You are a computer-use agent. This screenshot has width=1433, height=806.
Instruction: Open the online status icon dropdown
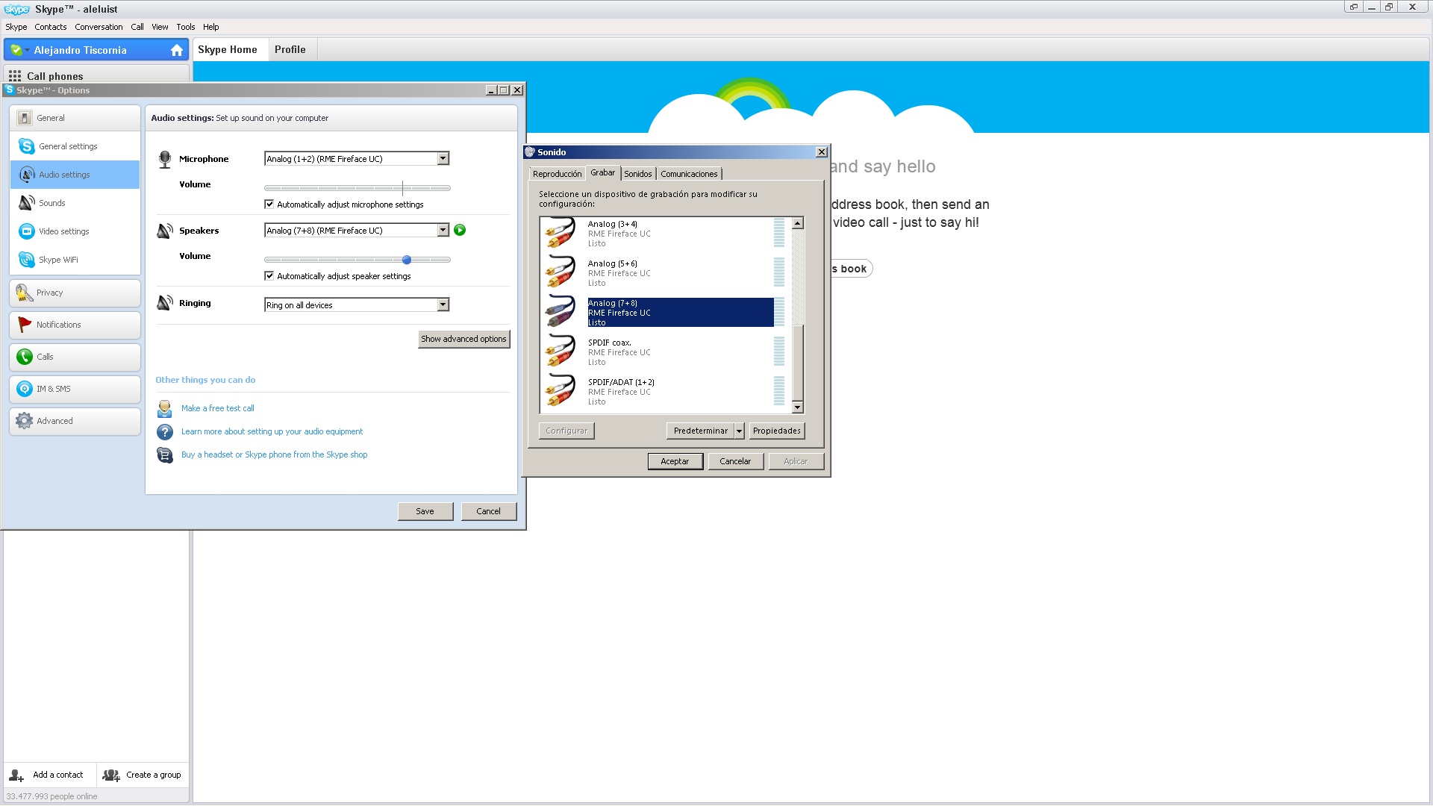(x=20, y=50)
